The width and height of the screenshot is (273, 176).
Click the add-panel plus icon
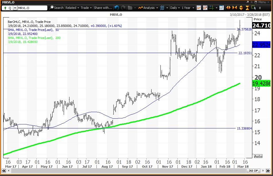tap(221, 8)
